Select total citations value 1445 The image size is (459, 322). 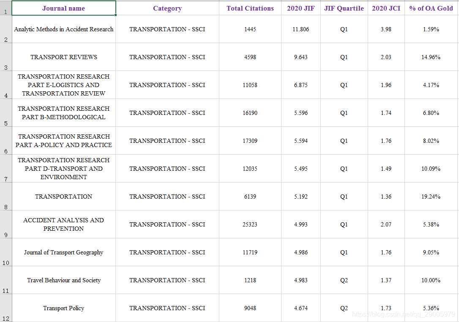250,29
